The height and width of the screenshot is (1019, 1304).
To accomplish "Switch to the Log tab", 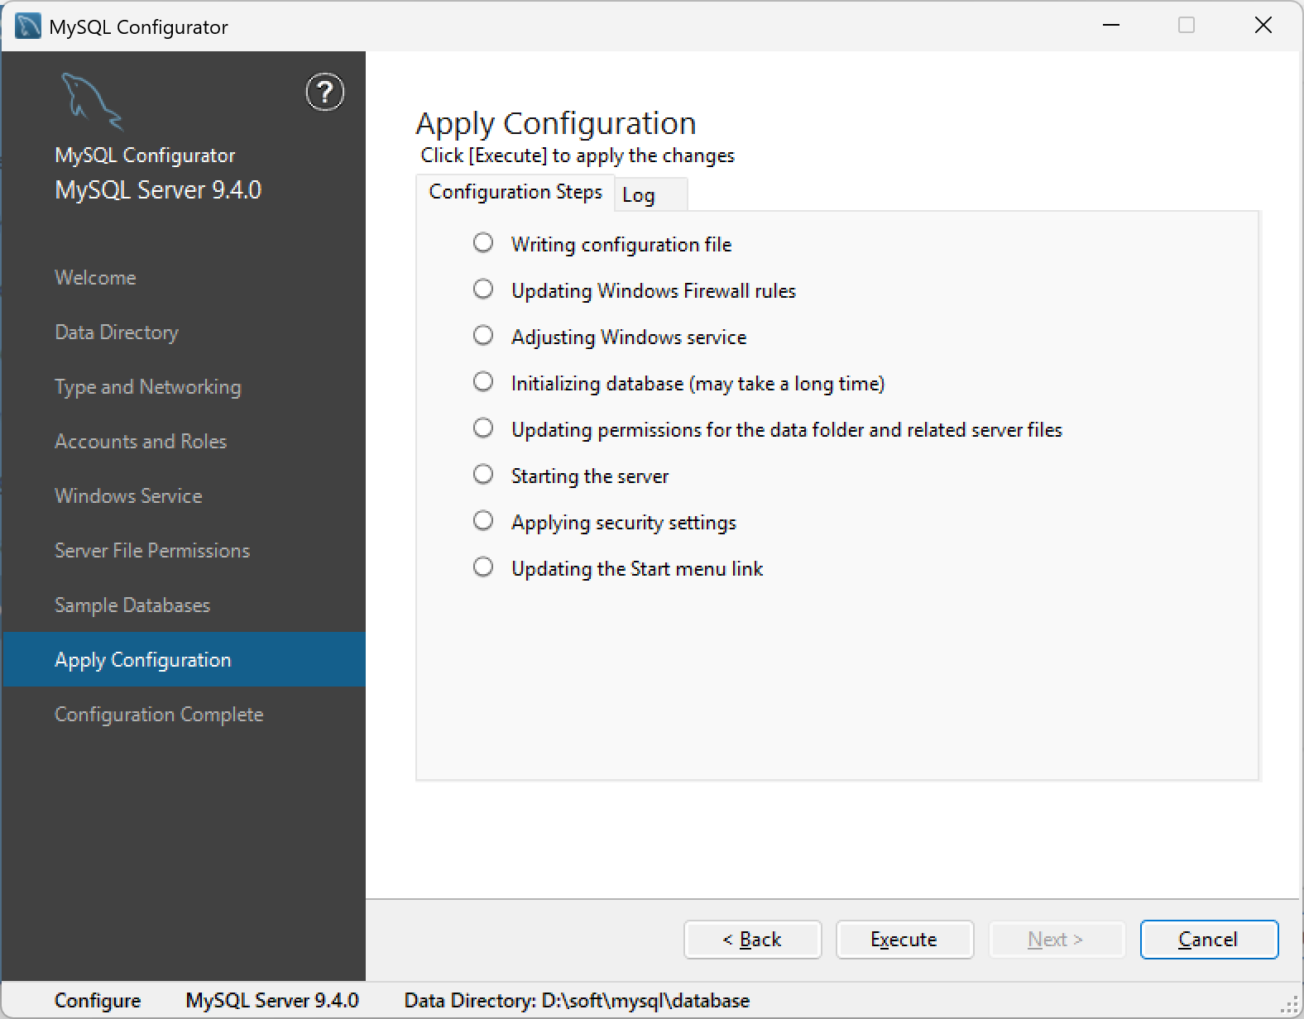I will (x=651, y=194).
